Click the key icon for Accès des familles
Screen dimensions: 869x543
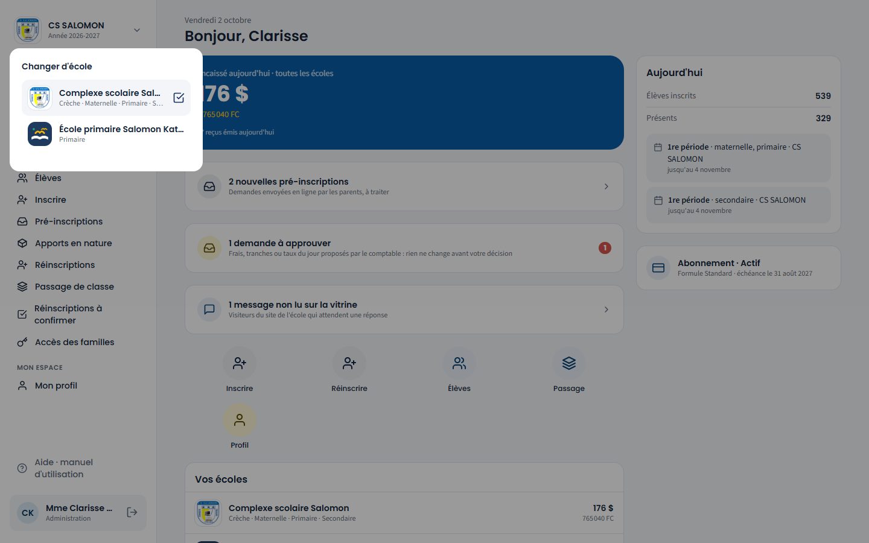point(22,342)
